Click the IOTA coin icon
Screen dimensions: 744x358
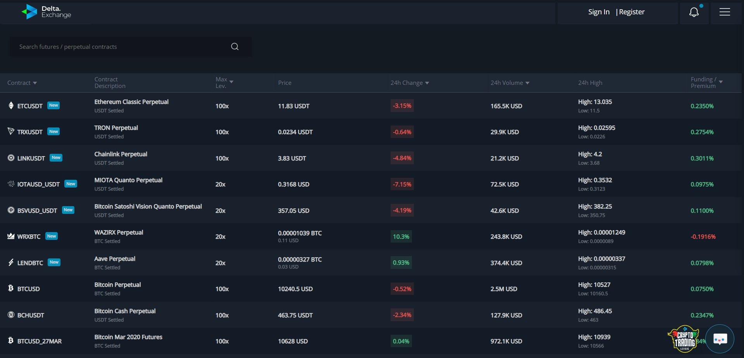[x=11, y=184]
